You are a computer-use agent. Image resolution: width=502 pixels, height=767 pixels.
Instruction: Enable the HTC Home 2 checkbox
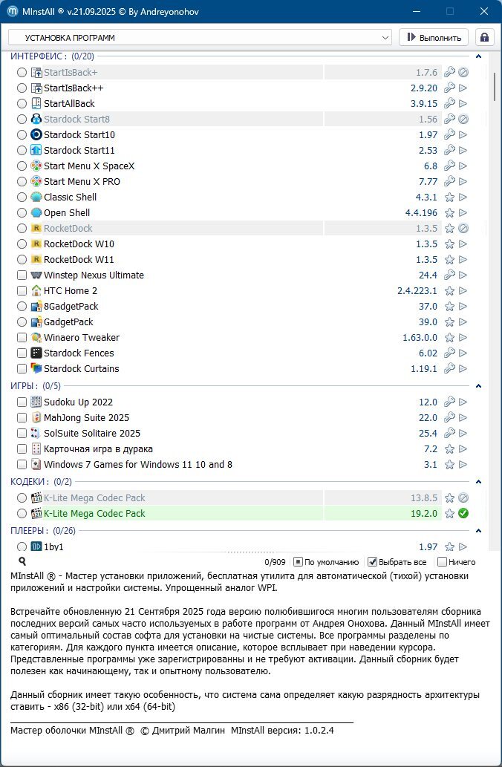[x=22, y=291]
